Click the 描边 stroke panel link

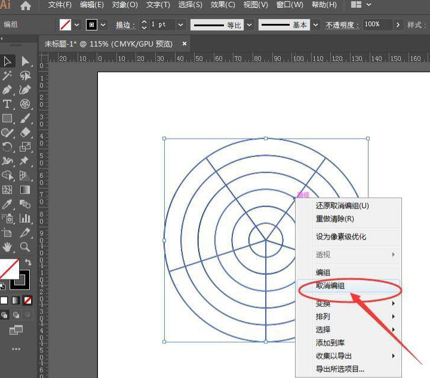pyautogui.click(x=125, y=25)
